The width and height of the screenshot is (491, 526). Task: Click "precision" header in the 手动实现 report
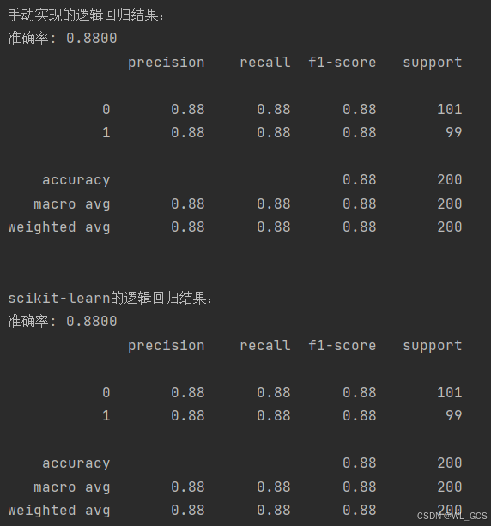(167, 63)
